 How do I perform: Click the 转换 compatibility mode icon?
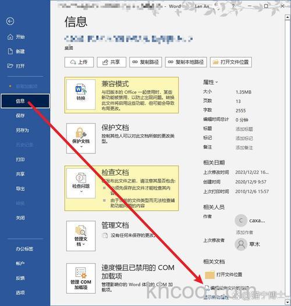pos(81,94)
